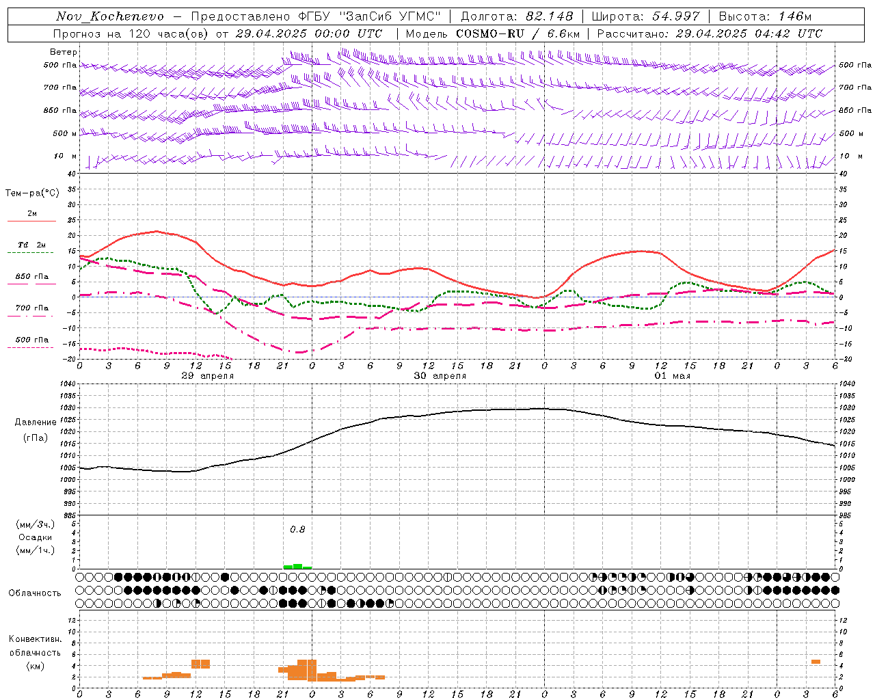Click the 30 апреля date label

click(440, 375)
